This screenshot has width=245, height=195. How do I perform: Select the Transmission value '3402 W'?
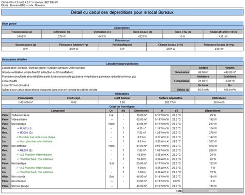22,36
